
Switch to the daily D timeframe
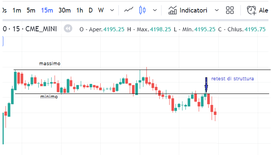(x=91, y=10)
